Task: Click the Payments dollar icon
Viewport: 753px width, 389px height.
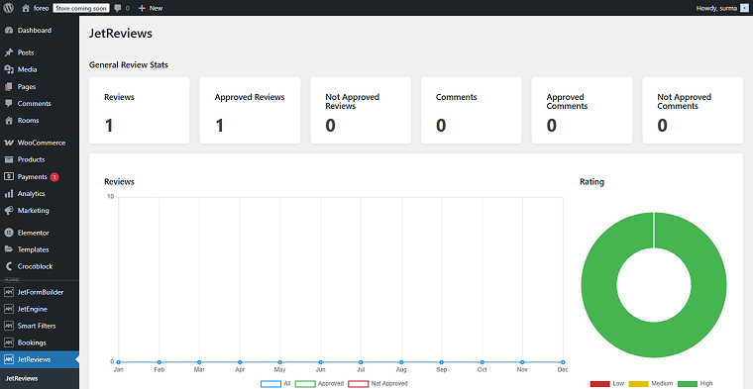Action: point(9,176)
